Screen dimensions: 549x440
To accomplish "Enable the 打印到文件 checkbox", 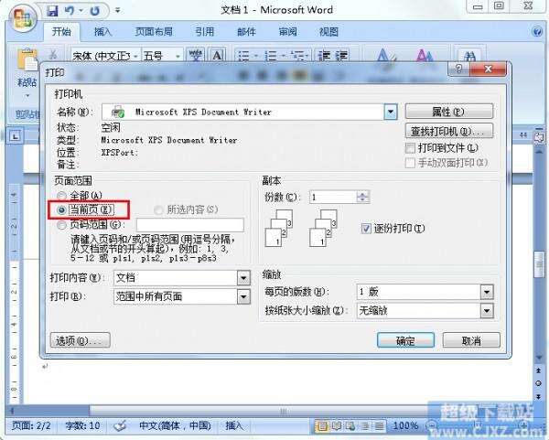I will 410,148.
